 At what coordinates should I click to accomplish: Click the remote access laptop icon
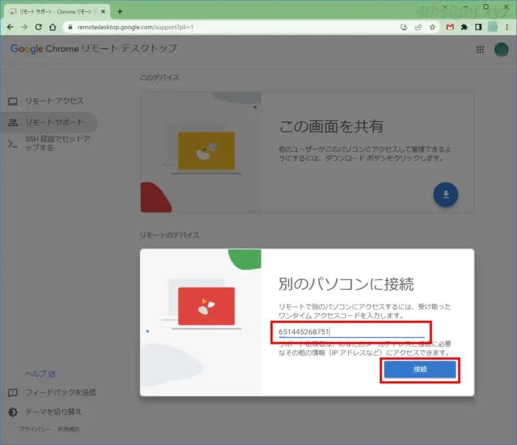13,101
